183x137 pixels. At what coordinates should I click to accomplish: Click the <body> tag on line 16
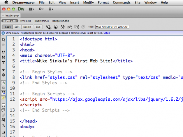click(27, 127)
